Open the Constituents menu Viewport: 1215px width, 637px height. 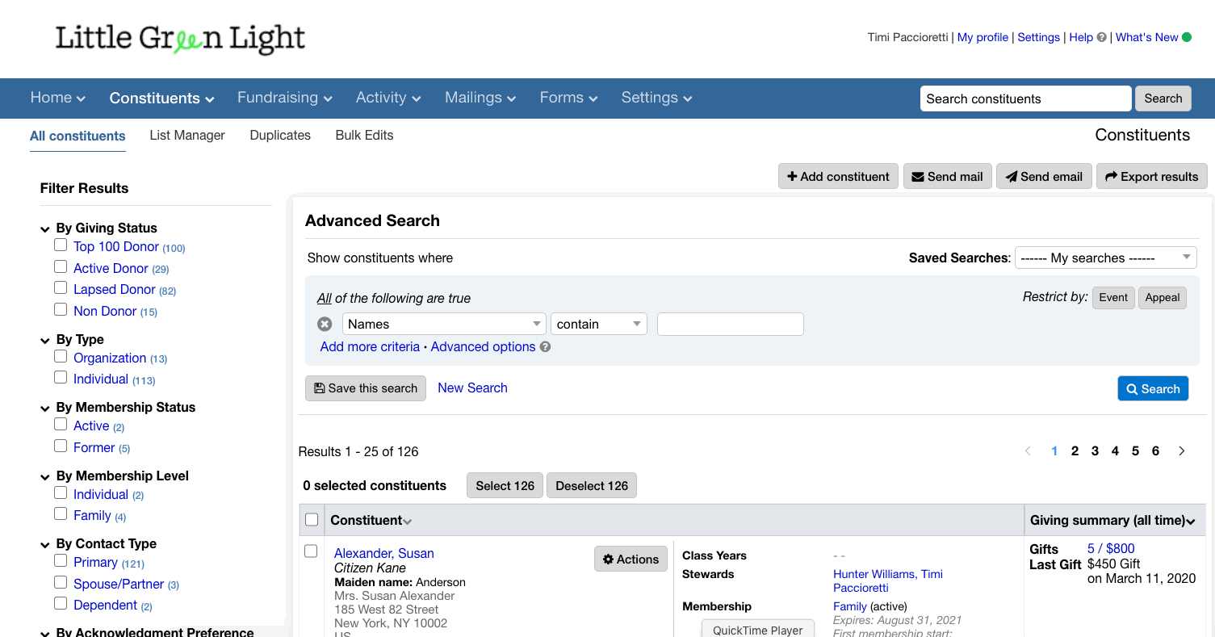coord(162,98)
